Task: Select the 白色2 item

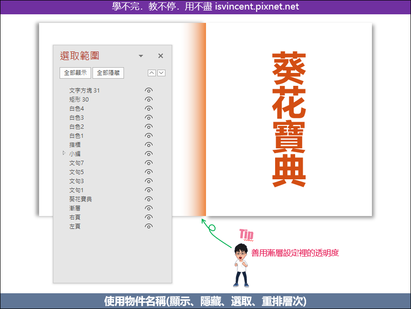Action: (x=77, y=126)
